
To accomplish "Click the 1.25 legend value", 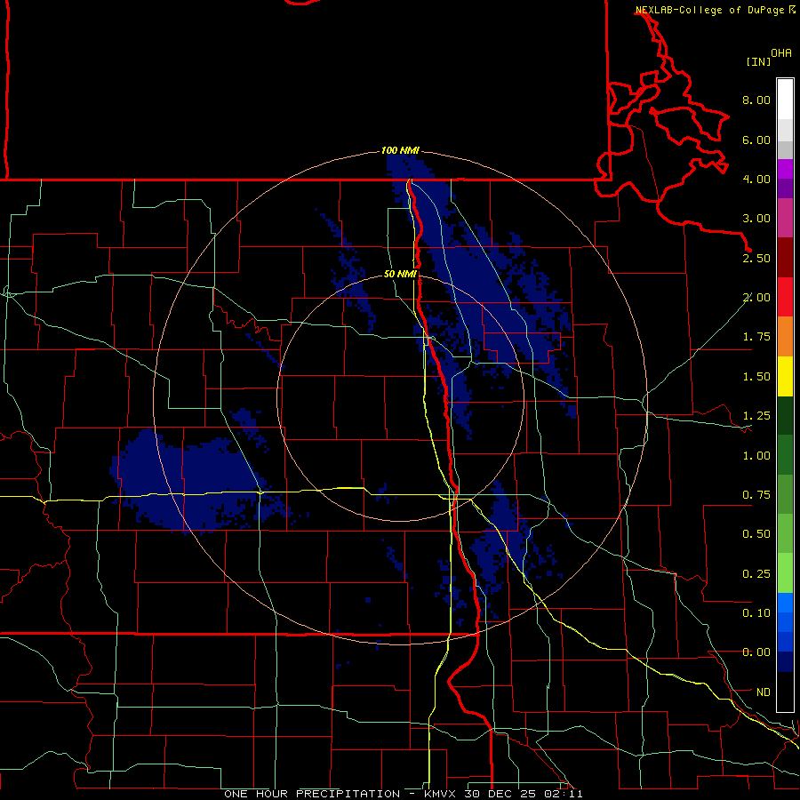I will pyautogui.click(x=756, y=416).
